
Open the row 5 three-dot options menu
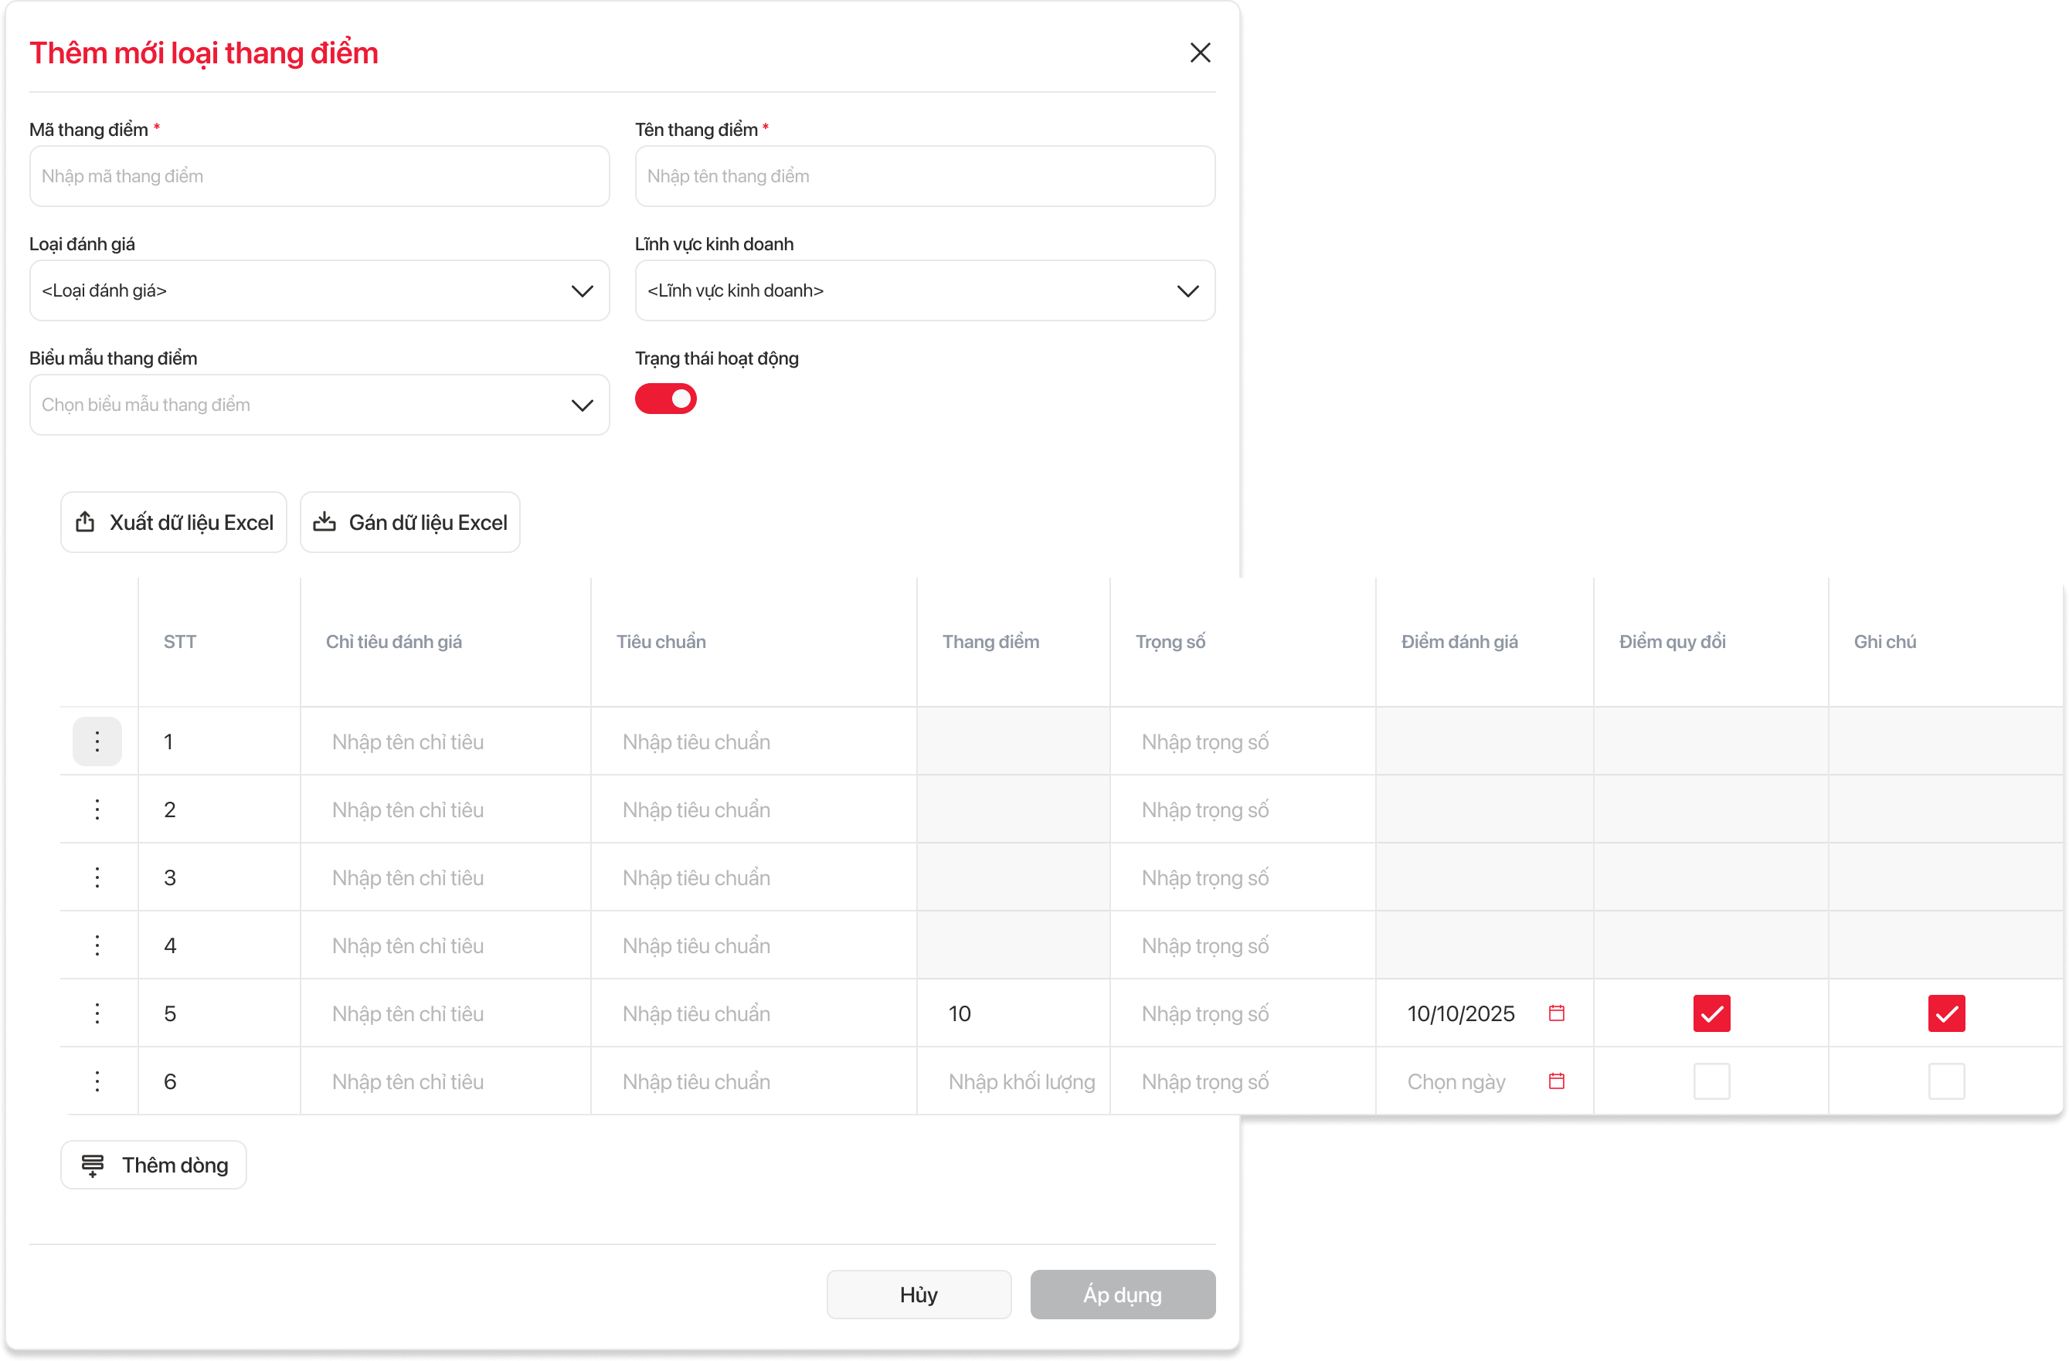coord(97,1013)
